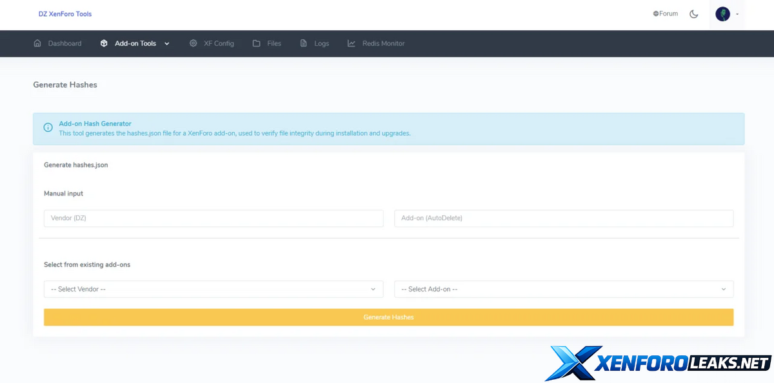Click the Files folder icon
The width and height of the screenshot is (774, 383).
pos(256,43)
